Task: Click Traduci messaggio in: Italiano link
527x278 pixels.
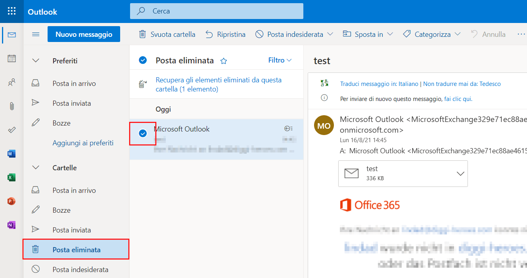Action: click(x=379, y=84)
